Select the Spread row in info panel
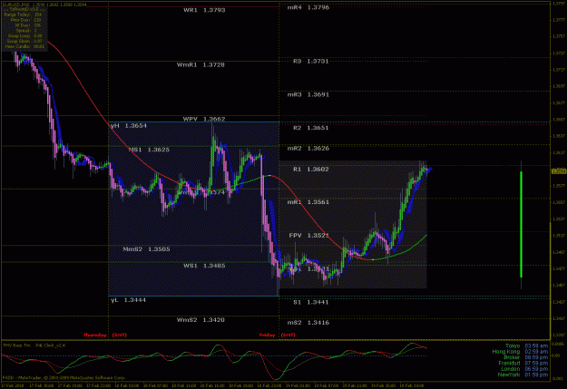The image size is (567, 389). coord(26,31)
